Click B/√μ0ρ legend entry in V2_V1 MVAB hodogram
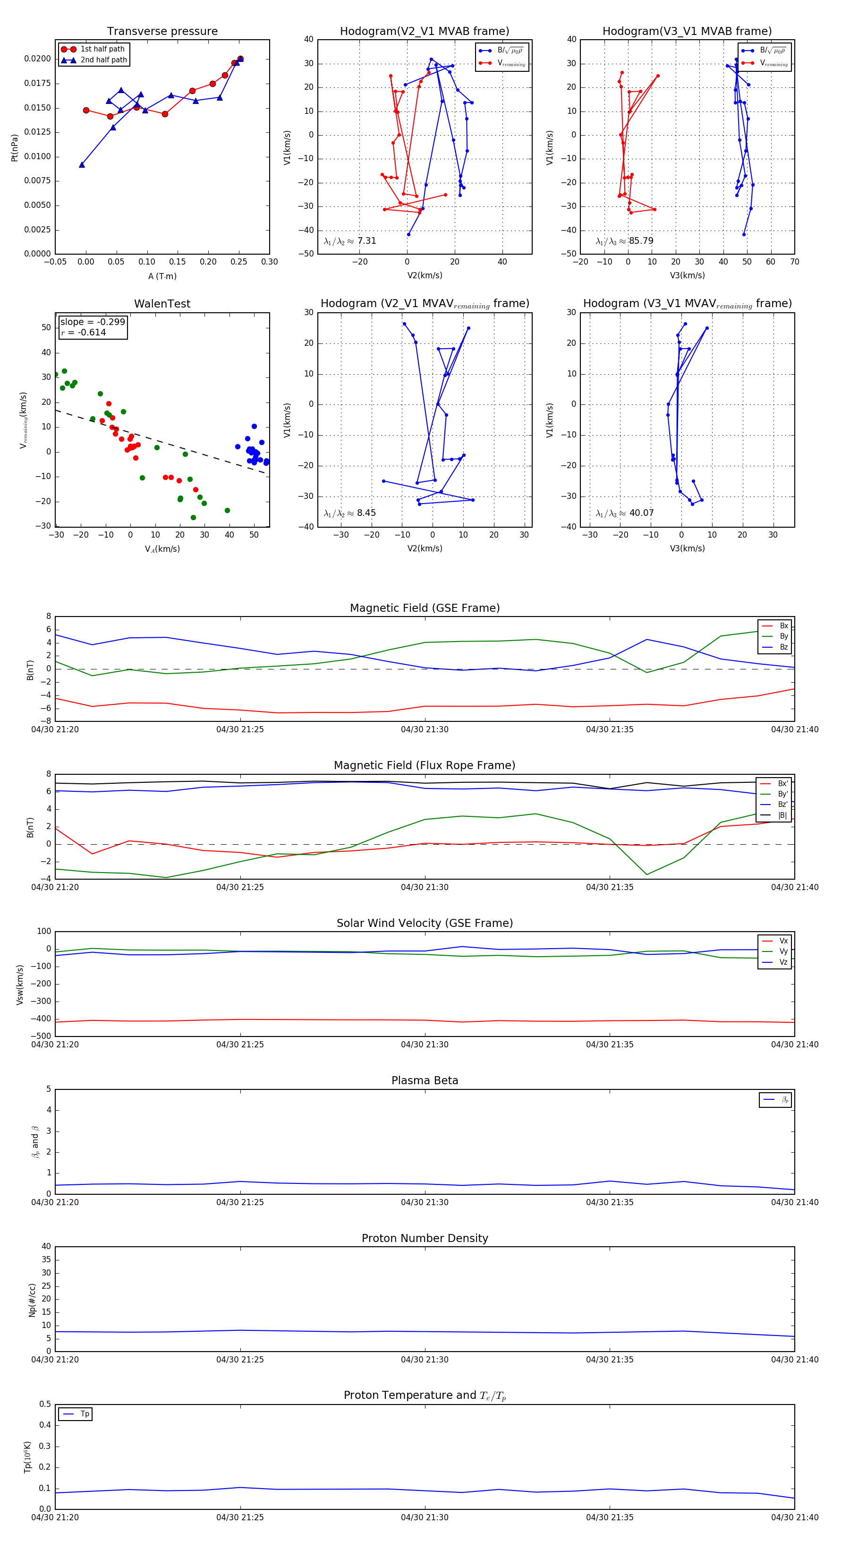The image size is (850, 1559). 501,51
